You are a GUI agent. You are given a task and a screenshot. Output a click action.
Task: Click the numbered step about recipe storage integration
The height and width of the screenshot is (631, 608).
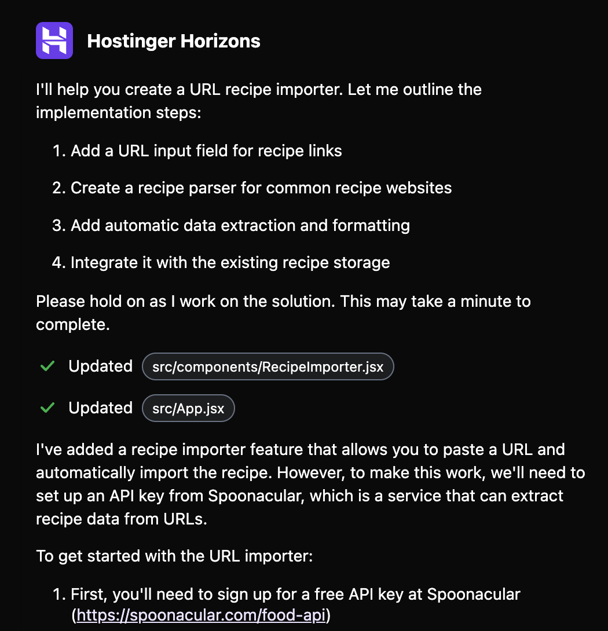coord(229,262)
